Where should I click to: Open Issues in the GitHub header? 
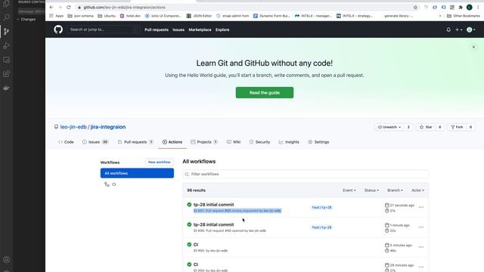pyautogui.click(x=178, y=29)
